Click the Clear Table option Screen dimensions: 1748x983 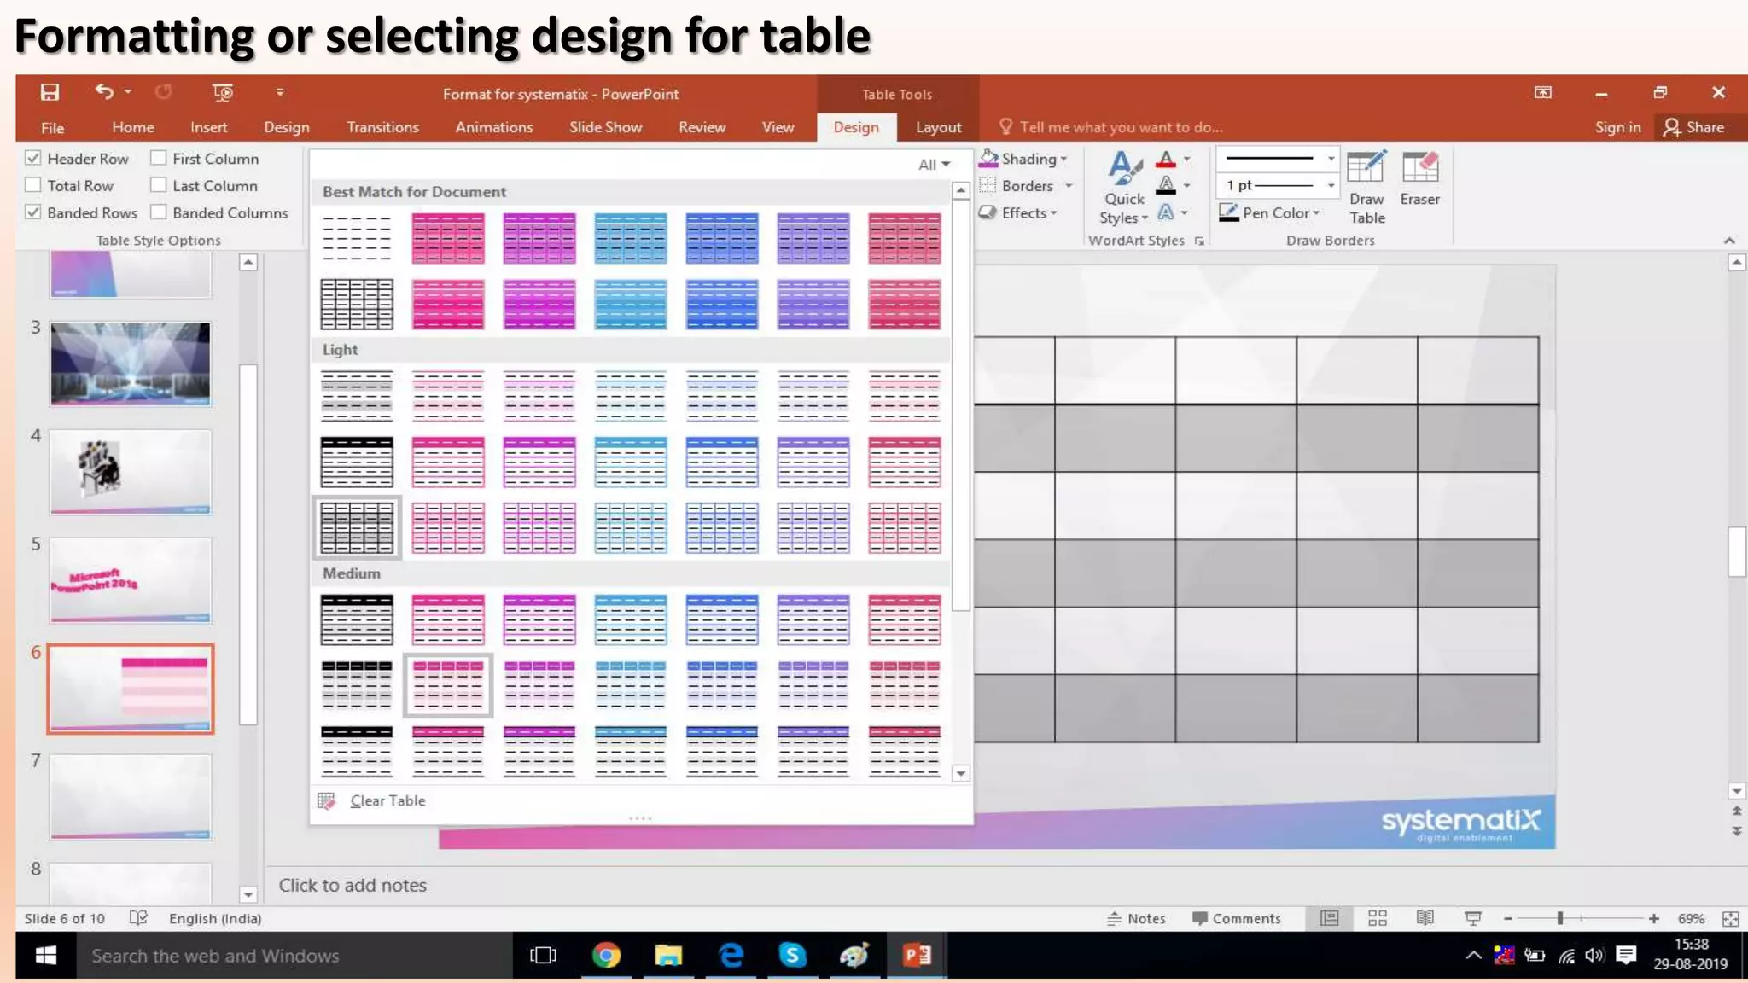click(387, 800)
